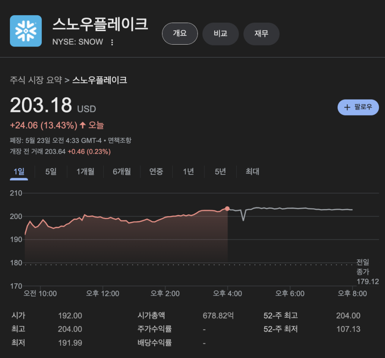Click the 52-주 최저 label
Screen dimensions: 385x358
pos(281,329)
